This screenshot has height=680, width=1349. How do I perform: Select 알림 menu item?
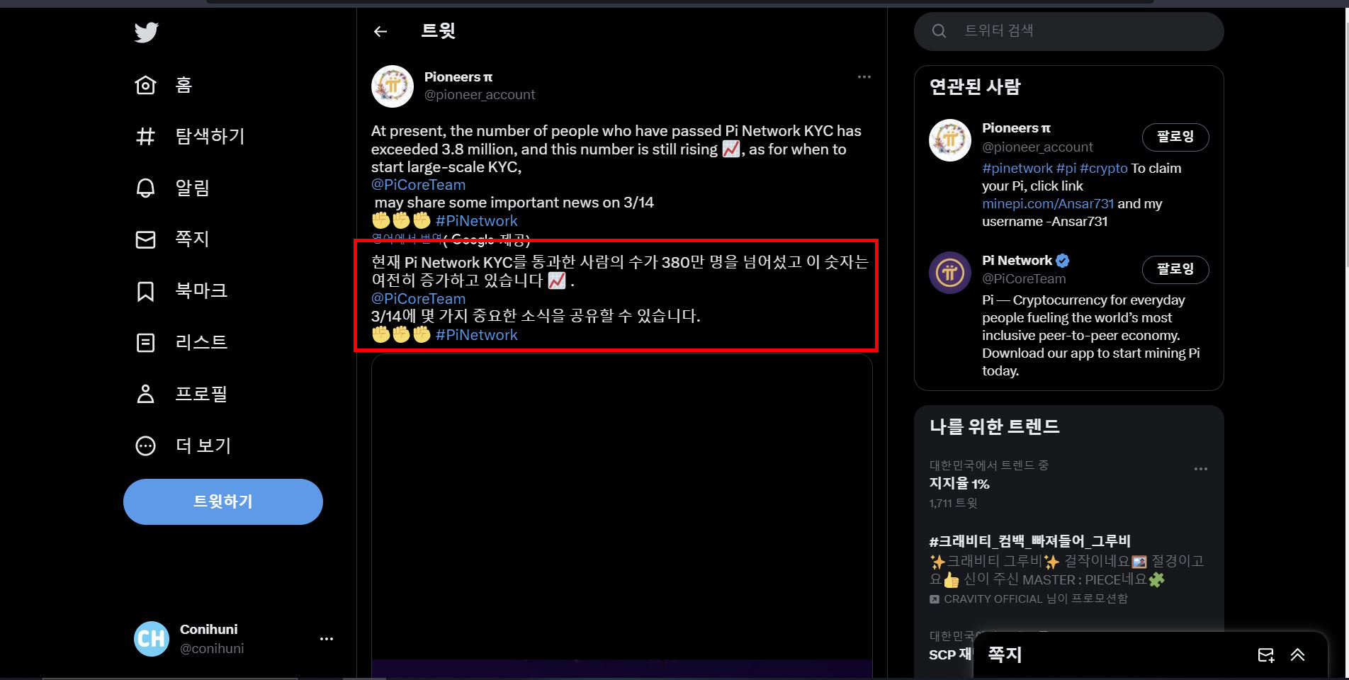click(x=192, y=188)
